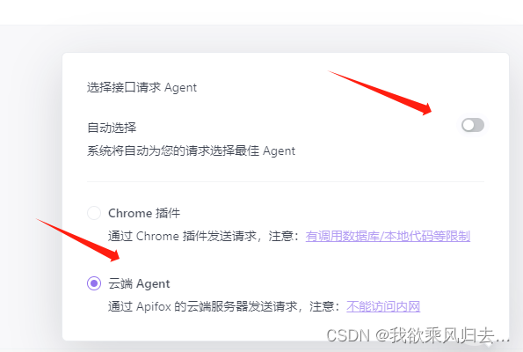Select the Chrome 插件 radio button

[x=94, y=213]
